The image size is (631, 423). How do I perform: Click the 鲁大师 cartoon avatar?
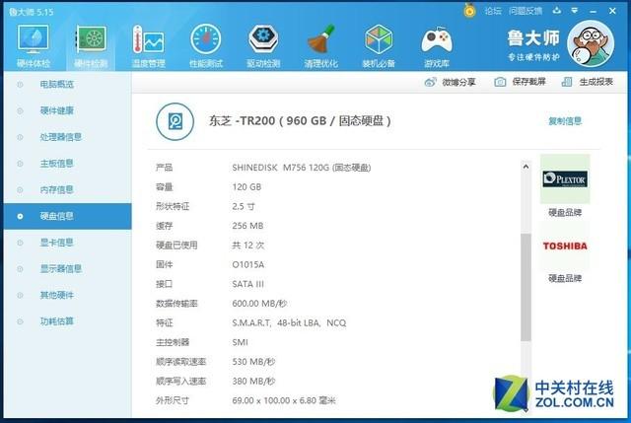(x=591, y=43)
